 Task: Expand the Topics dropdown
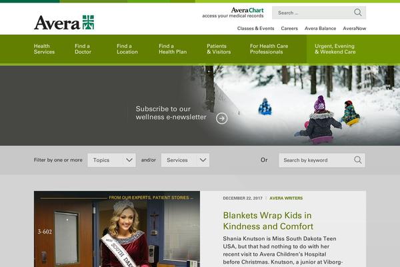tap(111, 160)
